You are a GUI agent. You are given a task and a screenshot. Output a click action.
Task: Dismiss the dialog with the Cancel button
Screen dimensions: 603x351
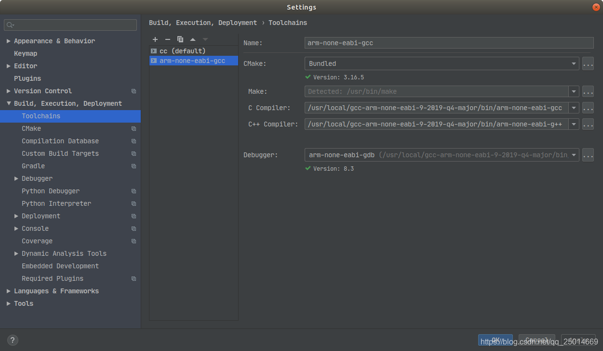(536, 340)
